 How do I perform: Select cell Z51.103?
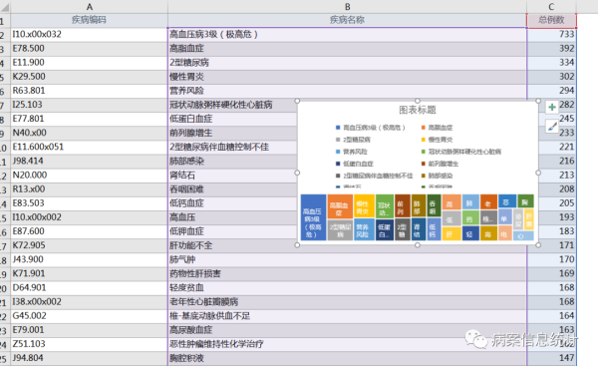tap(90, 344)
